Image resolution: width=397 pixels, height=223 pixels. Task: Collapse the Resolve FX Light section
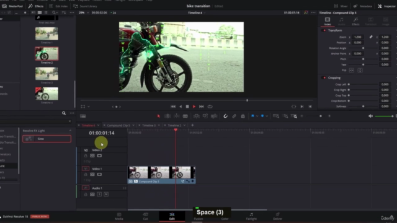tap(70, 131)
